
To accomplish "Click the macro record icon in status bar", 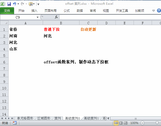I will 15,123.
